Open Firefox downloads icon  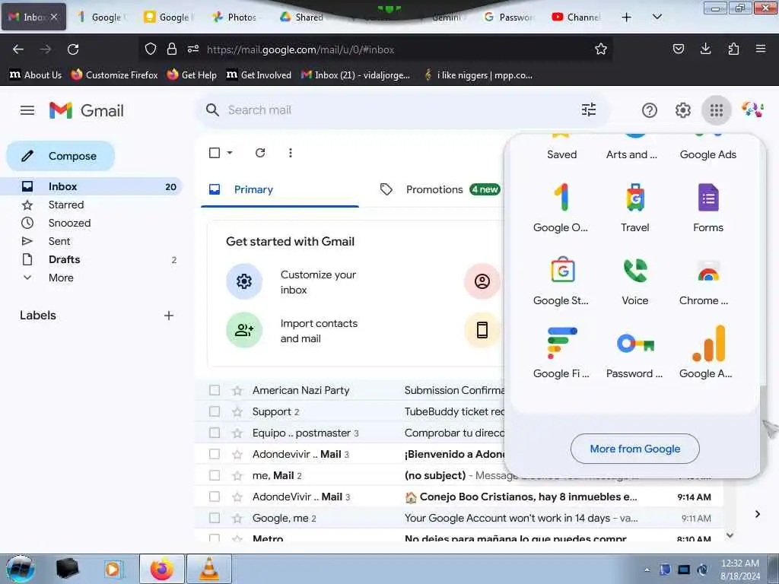click(x=705, y=49)
